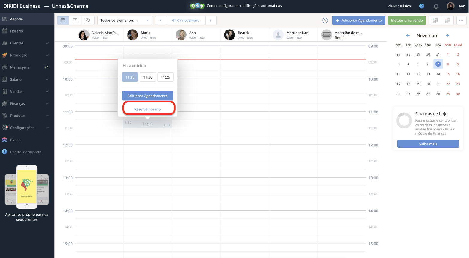Click the Efetuar uma venda button

click(407, 20)
